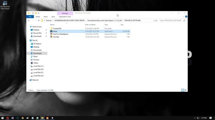Click Tutorial in the address breadcrumb
The image size is (215, 120).
click(48, 21)
